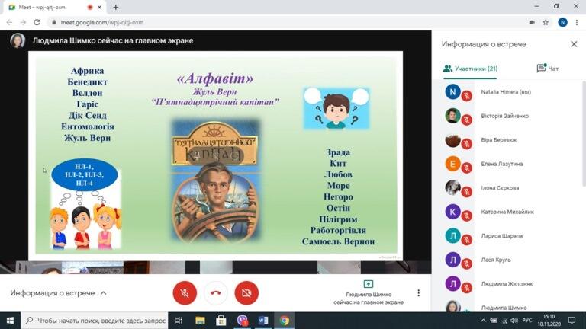
Task: Click the shared presentation book cover image
Action: click(x=215, y=180)
